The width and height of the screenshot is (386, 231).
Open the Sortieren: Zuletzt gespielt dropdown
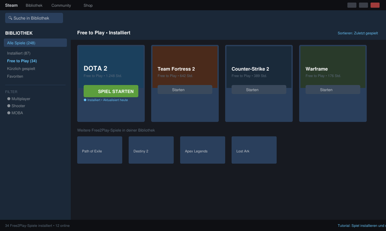(x=358, y=33)
